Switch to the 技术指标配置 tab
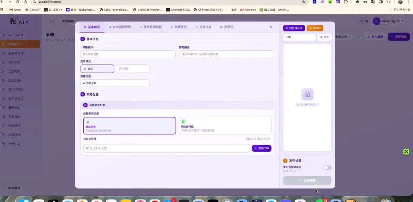 click(x=119, y=27)
